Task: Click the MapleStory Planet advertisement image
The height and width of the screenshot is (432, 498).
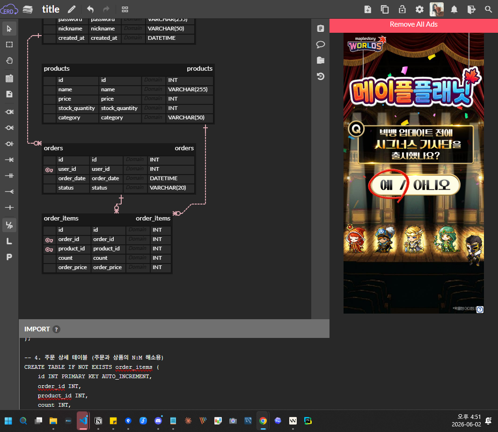Action: pos(414,173)
